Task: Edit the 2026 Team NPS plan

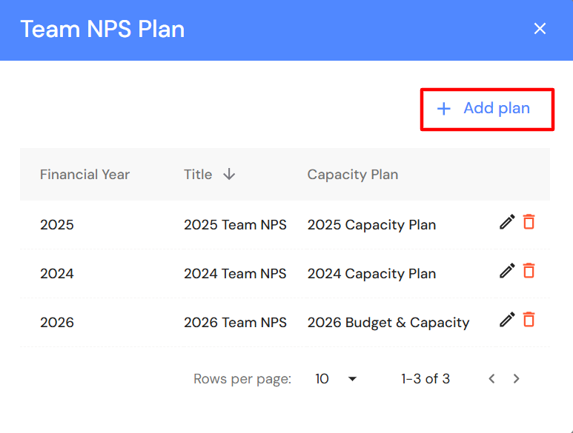Action: pyautogui.click(x=507, y=320)
